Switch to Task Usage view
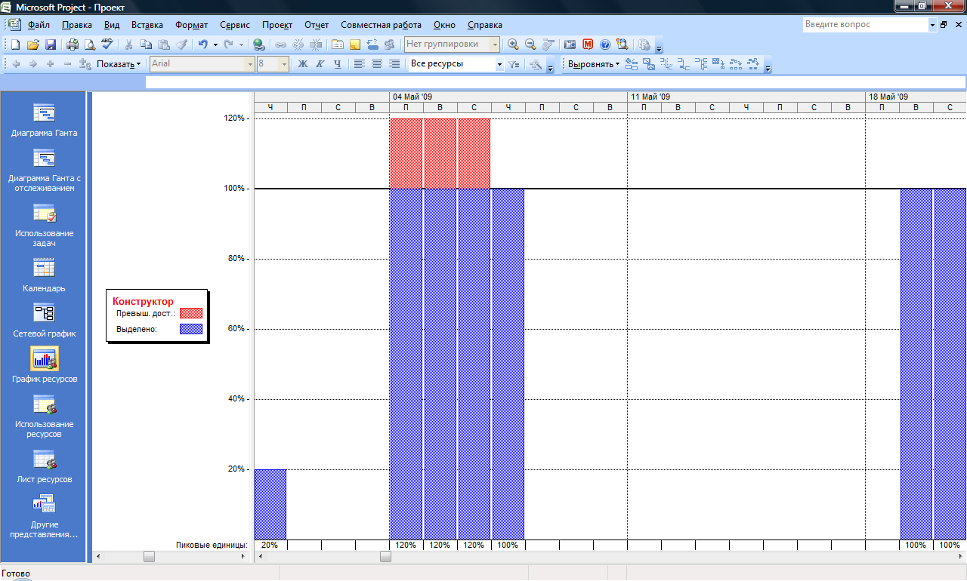This screenshot has width=967, height=581. [x=44, y=225]
